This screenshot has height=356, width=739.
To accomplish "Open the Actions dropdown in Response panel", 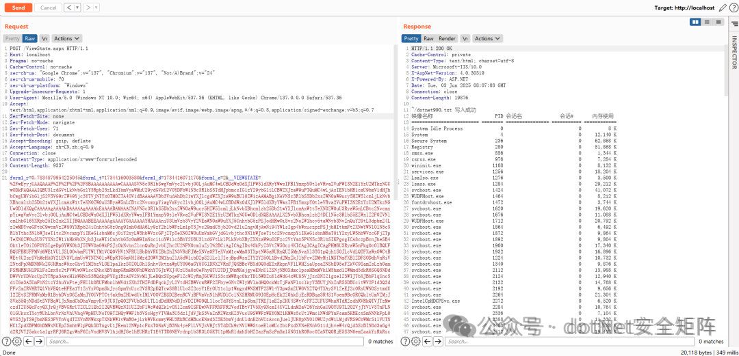I will pos(487,39).
